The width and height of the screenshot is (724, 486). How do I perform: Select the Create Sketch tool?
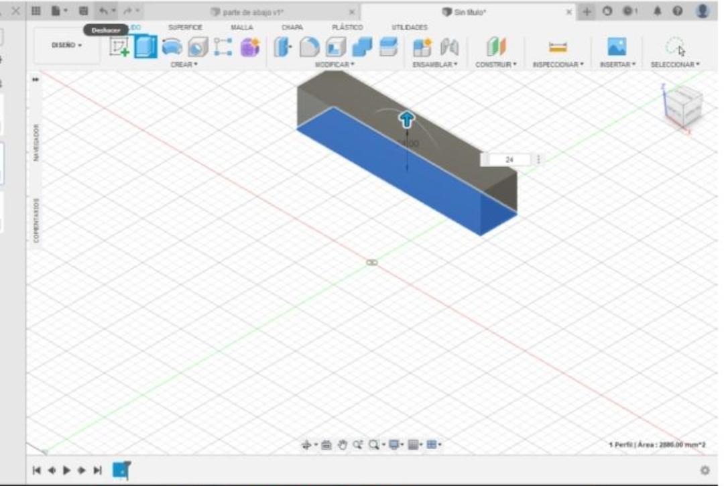click(119, 47)
